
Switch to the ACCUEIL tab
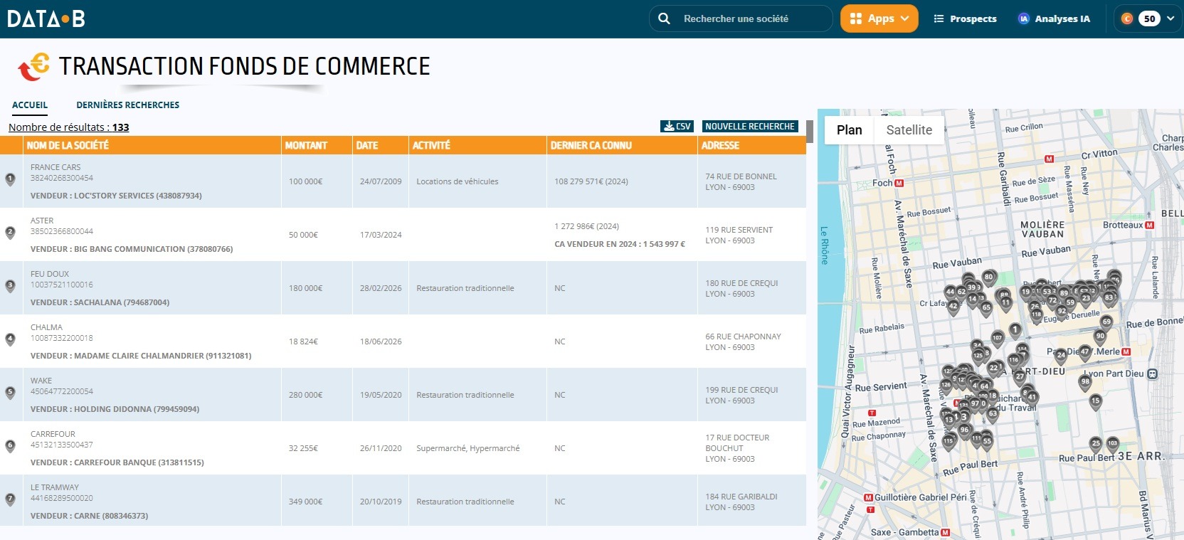pyautogui.click(x=30, y=105)
